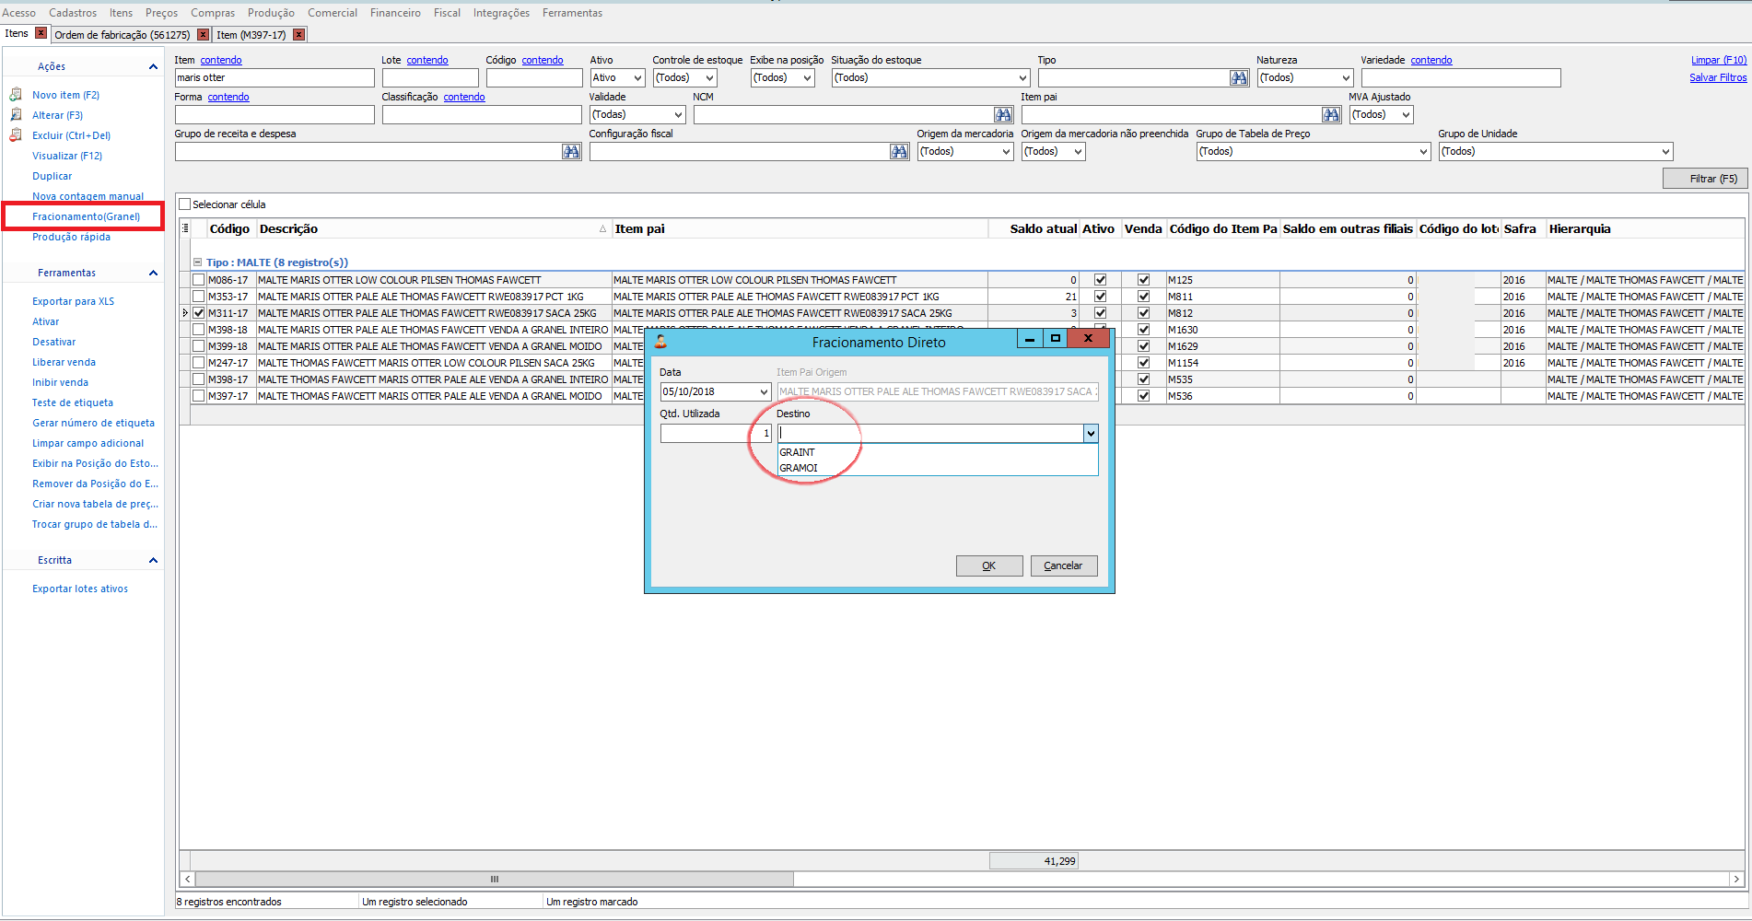The width and height of the screenshot is (1752, 921).
Task: Click the Excluir icon in Ações
Action: [16, 135]
